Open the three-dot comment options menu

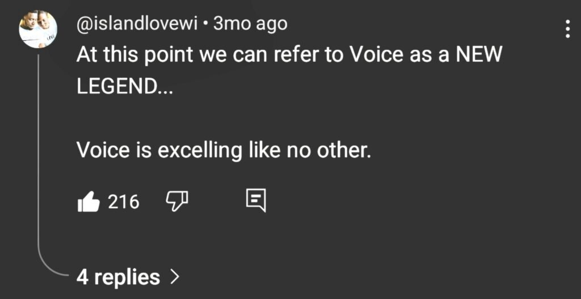(x=568, y=28)
